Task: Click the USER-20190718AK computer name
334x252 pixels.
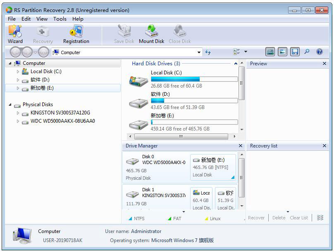Action: (63, 240)
